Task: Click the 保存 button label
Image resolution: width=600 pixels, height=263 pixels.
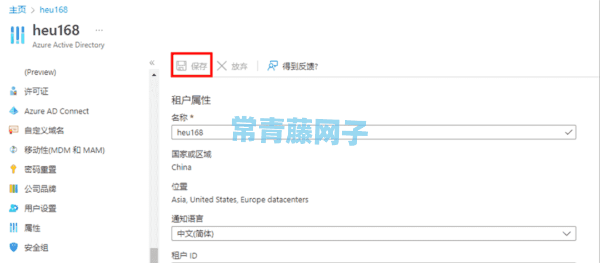Action: pos(199,66)
